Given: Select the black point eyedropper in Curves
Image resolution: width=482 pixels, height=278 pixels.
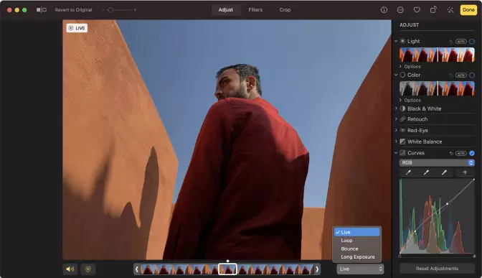Looking at the screenshot, I should (x=408, y=172).
